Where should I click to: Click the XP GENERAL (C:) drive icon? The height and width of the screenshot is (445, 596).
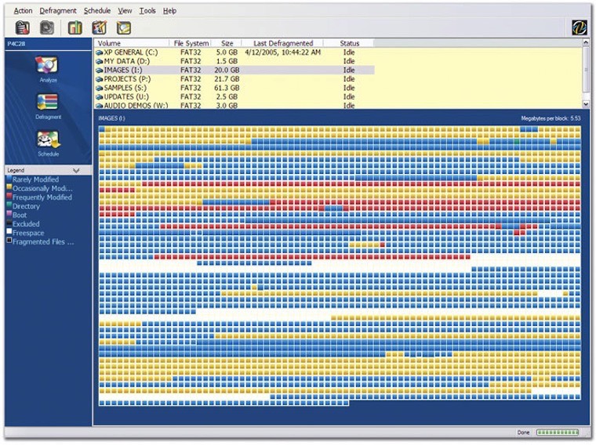point(100,52)
